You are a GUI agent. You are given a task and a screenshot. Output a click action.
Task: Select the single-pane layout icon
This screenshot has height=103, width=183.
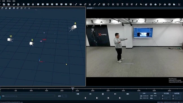(x=38, y=5)
